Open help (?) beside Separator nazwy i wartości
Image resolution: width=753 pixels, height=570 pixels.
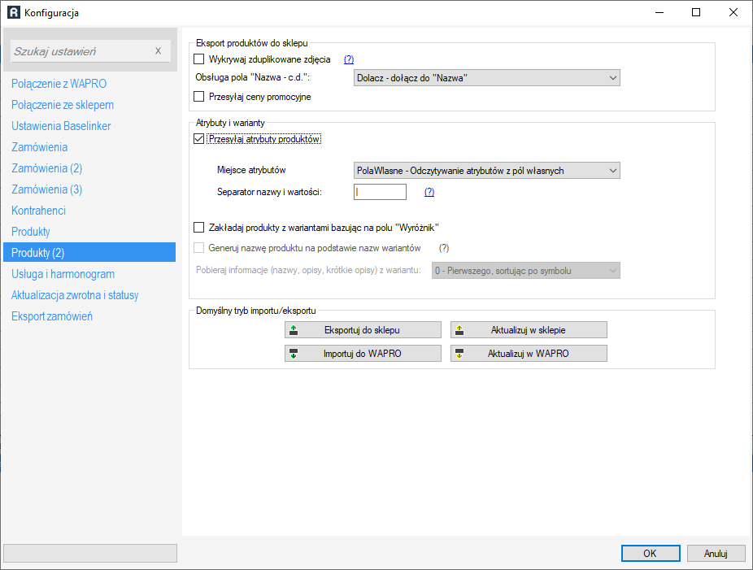[x=429, y=192]
